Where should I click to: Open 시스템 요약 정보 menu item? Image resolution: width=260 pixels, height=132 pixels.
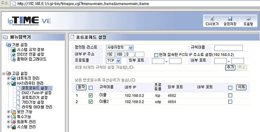30,49
